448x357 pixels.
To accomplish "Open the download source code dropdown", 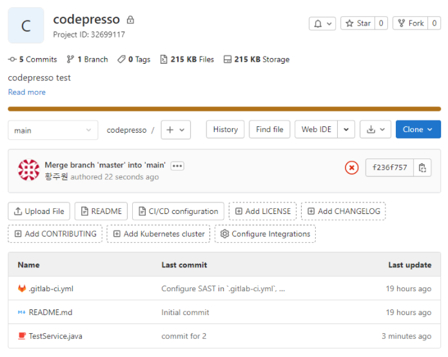I will (375, 130).
